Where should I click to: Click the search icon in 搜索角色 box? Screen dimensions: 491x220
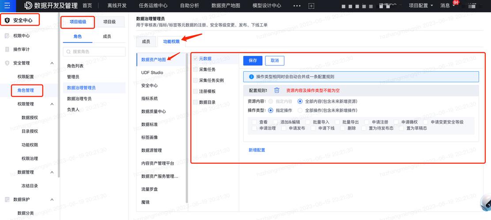point(68,51)
